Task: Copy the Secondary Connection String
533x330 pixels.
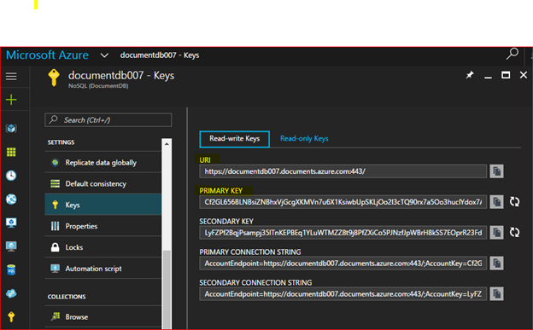Action: click(x=496, y=293)
